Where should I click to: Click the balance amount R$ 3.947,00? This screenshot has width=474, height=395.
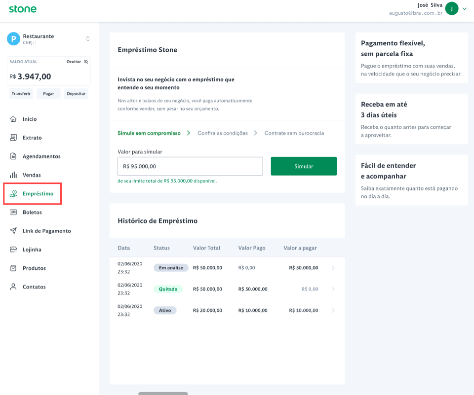pyautogui.click(x=30, y=76)
